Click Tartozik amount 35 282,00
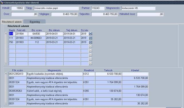The height and width of the screenshot is (108, 184). pyautogui.click(x=108, y=99)
